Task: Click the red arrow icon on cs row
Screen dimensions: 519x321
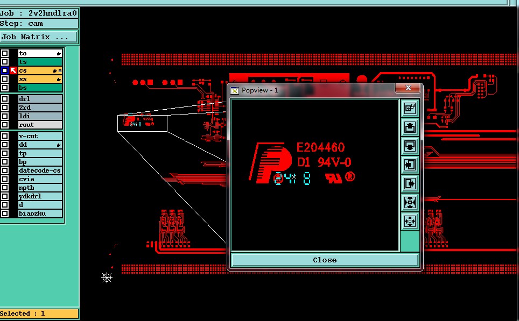Action: pos(13,70)
